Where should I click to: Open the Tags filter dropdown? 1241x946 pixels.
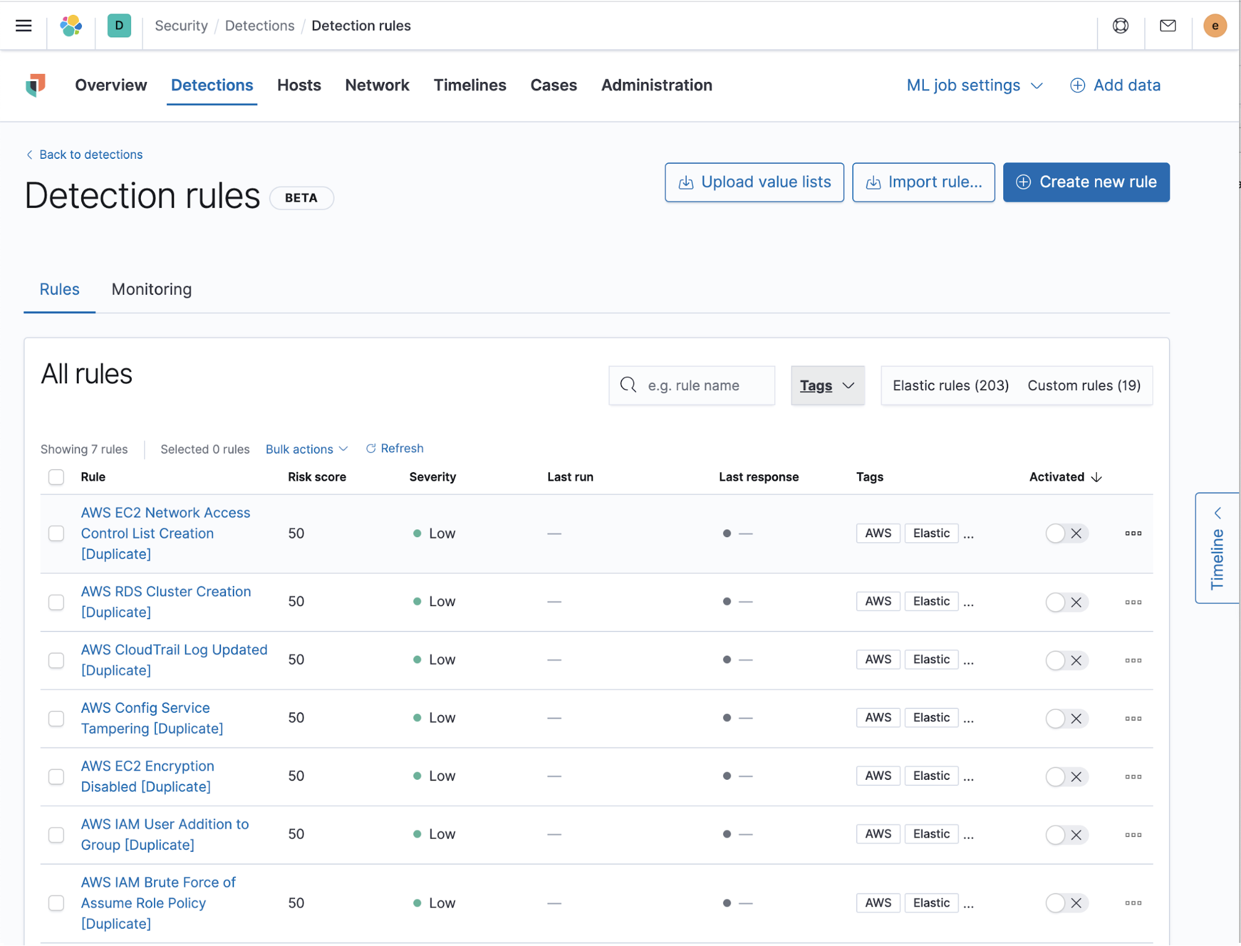[827, 385]
